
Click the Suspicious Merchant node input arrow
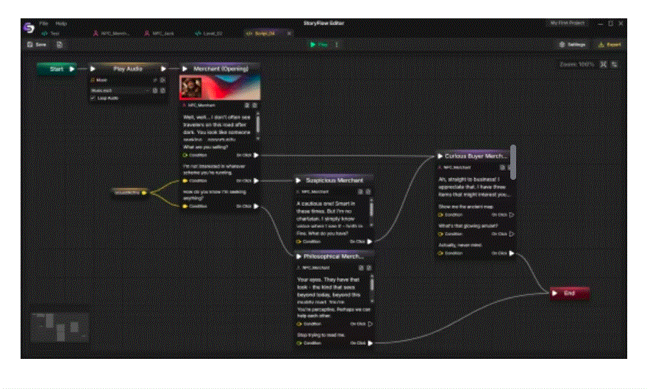[298, 181]
